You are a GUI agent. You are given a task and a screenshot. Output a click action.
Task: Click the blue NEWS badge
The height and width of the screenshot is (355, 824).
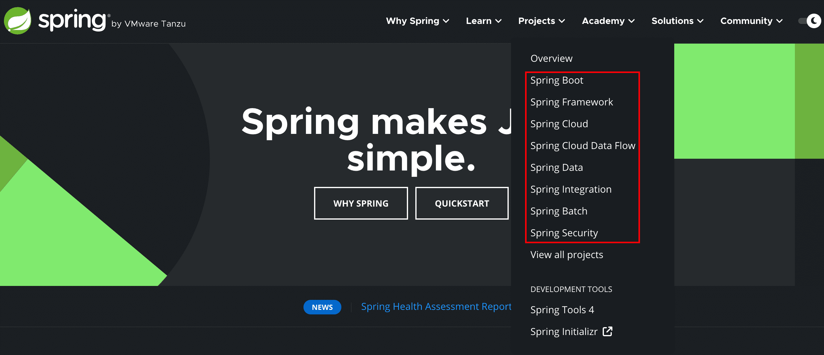pyautogui.click(x=322, y=307)
